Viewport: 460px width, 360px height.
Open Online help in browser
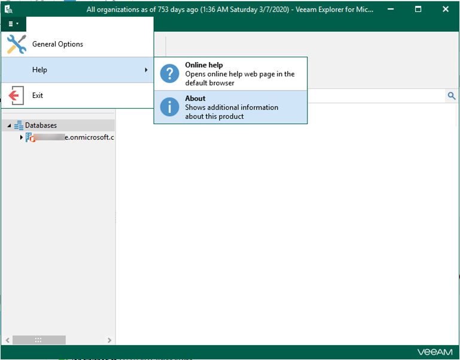(x=230, y=74)
